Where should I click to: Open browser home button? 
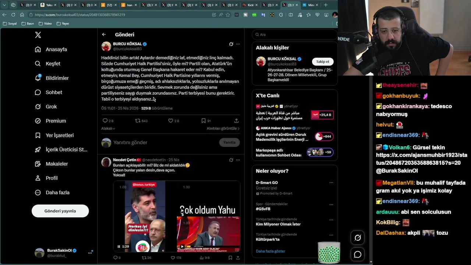tap(22, 15)
